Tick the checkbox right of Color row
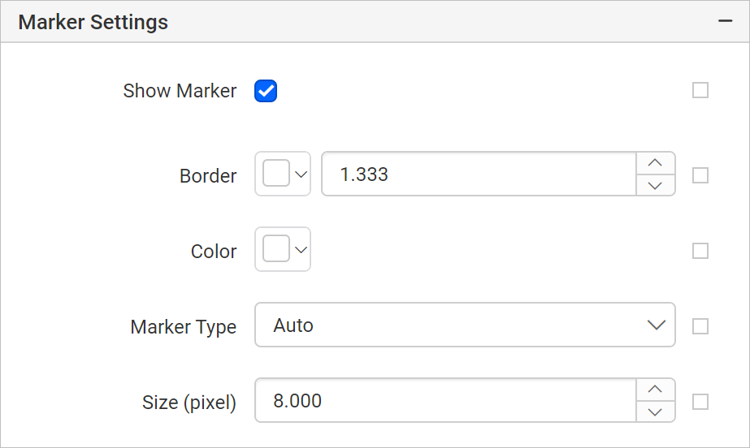Image resolution: width=750 pixels, height=448 pixels. 700,251
